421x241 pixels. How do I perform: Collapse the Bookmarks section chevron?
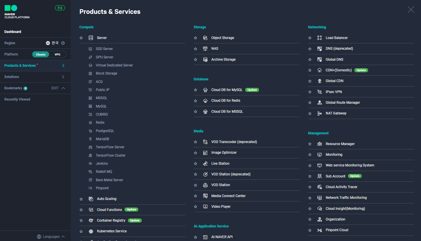(x=63, y=88)
